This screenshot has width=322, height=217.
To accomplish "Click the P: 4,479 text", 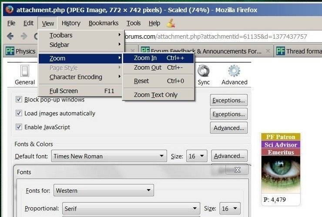I will (x=275, y=200).
